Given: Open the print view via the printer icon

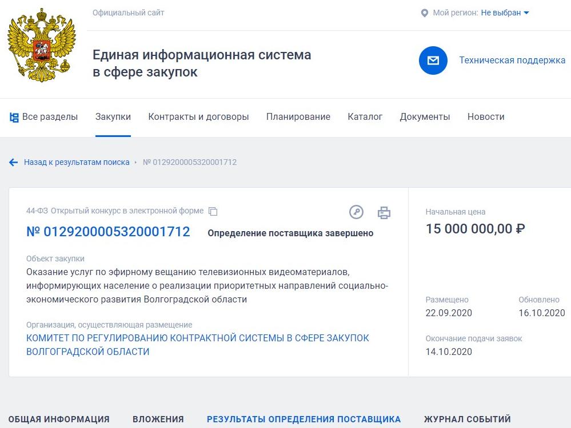Looking at the screenshot, I should (384, 212).
